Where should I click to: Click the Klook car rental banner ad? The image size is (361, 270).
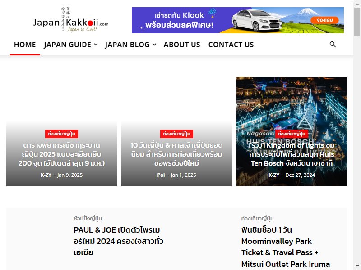click(238, 20)
